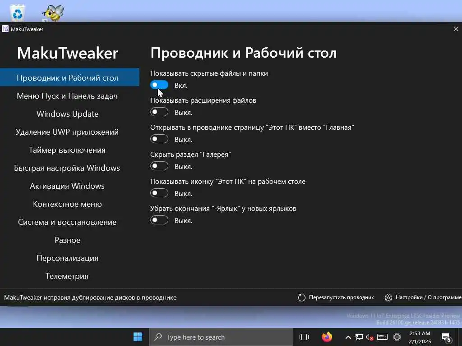This screenshot has height=346, width=462.
Task: Show hidden tray icons chevron
Action: click(348, 337)
